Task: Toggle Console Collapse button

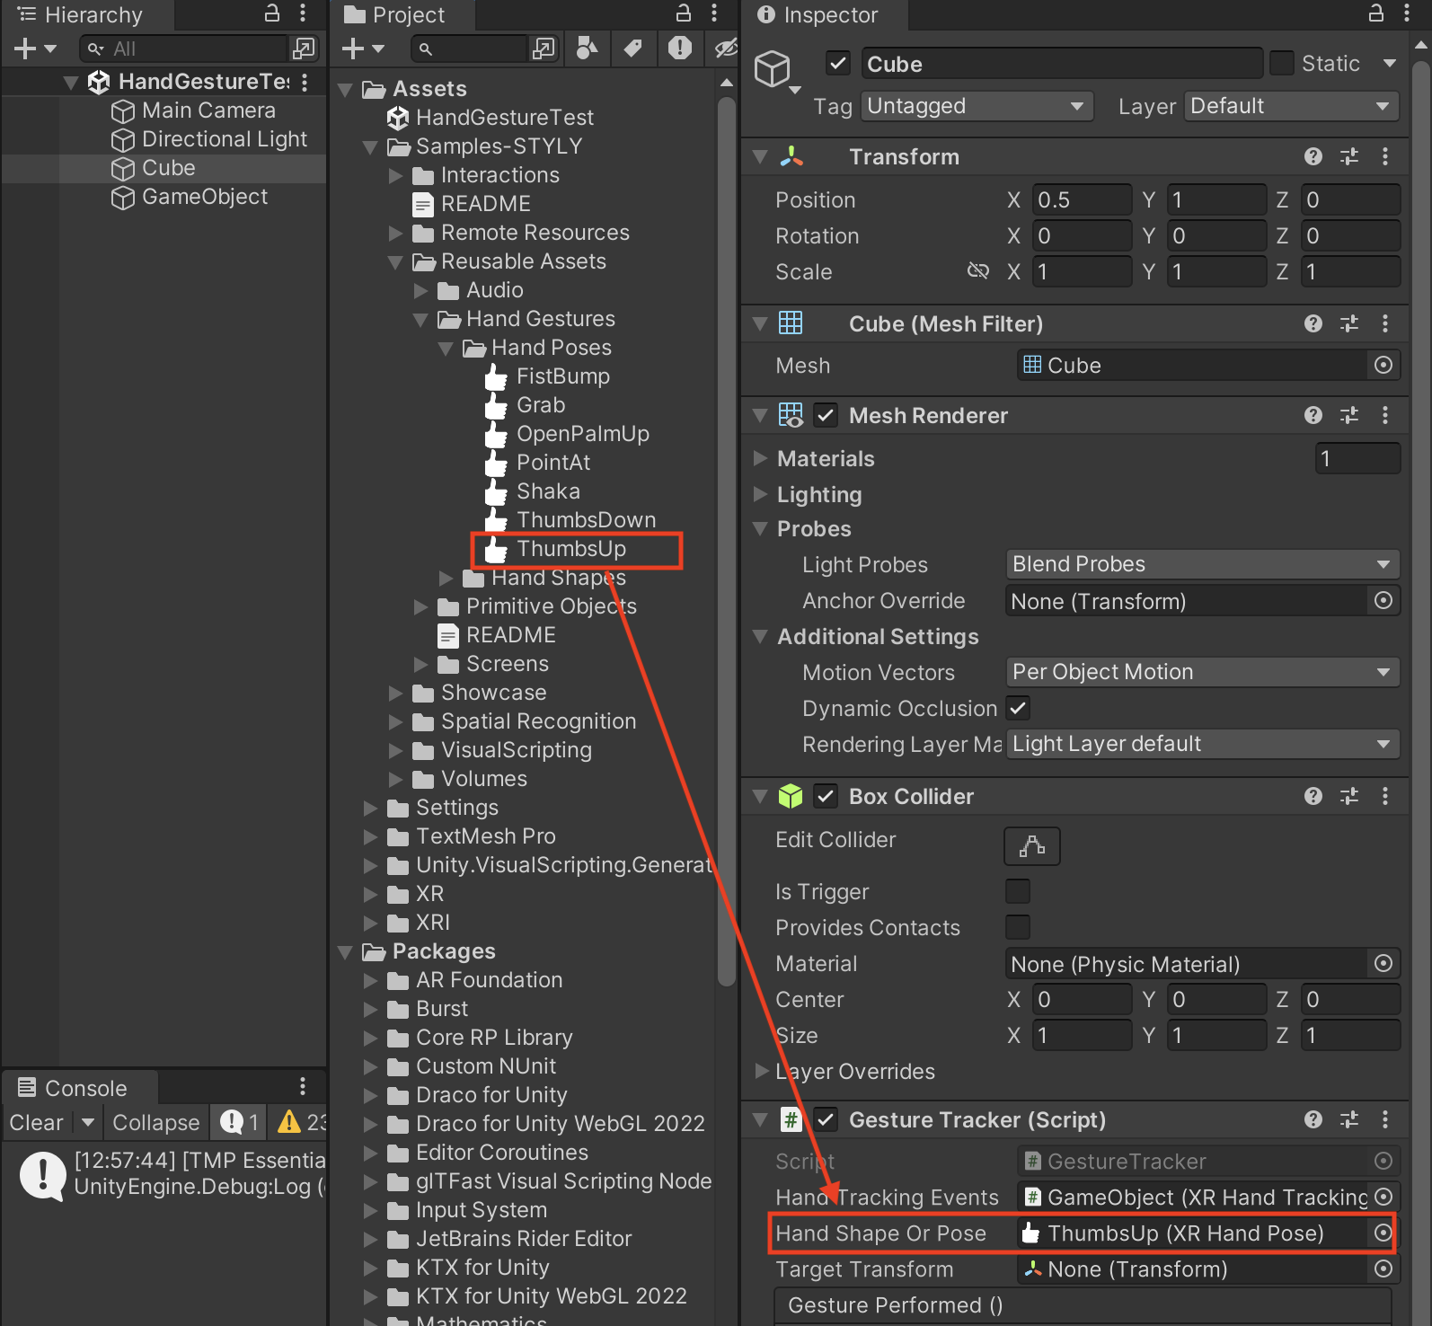Action: (x=155, y=1122)
